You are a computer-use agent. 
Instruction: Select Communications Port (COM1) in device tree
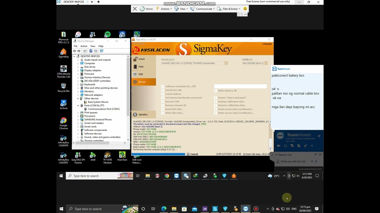(104, 109)
